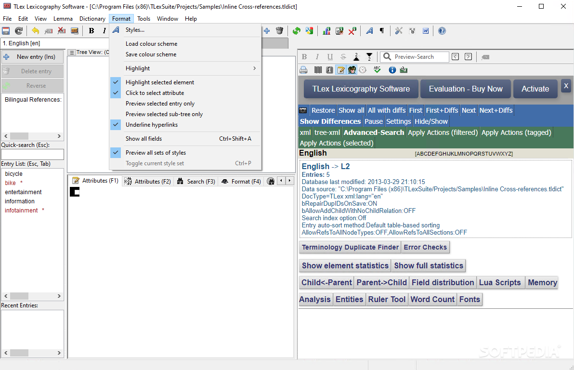Click the barcode columns icon

(x=318, y=69)
